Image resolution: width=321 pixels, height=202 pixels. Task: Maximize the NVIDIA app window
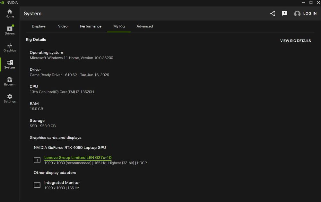pos(311,3)
